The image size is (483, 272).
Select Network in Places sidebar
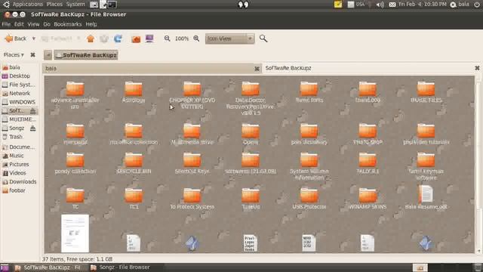click(x=20, y=93)
